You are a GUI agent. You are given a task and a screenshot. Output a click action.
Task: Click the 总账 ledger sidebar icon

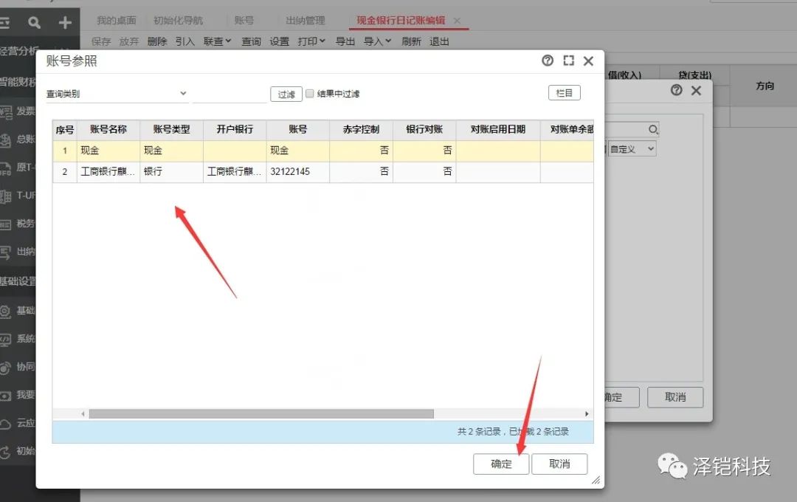pos(7,140)
